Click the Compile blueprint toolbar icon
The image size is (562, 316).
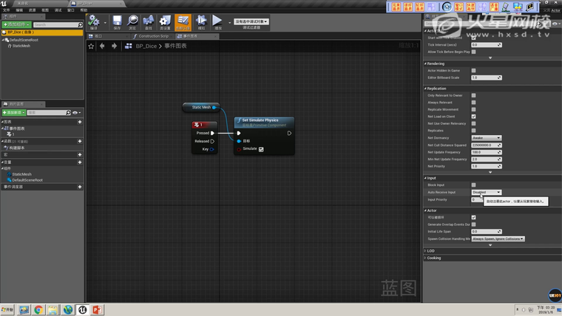tap(94, 21)
